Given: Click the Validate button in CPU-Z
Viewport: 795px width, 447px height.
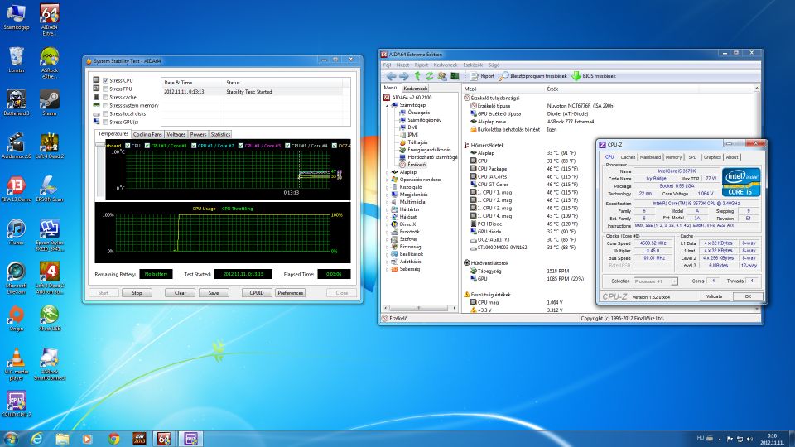Looking at the screenshot, I should (x=713, y=296).
